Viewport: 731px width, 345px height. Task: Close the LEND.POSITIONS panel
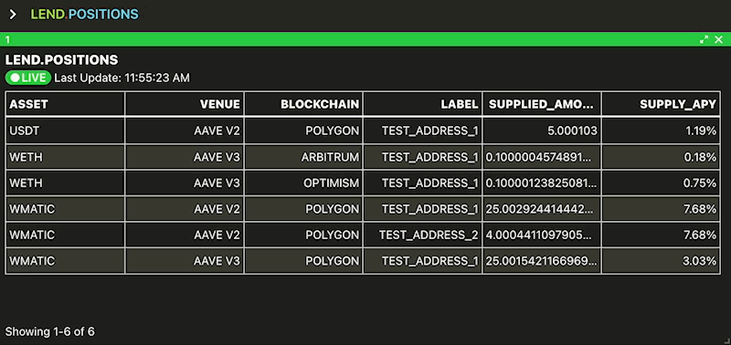tap(719, 40)
